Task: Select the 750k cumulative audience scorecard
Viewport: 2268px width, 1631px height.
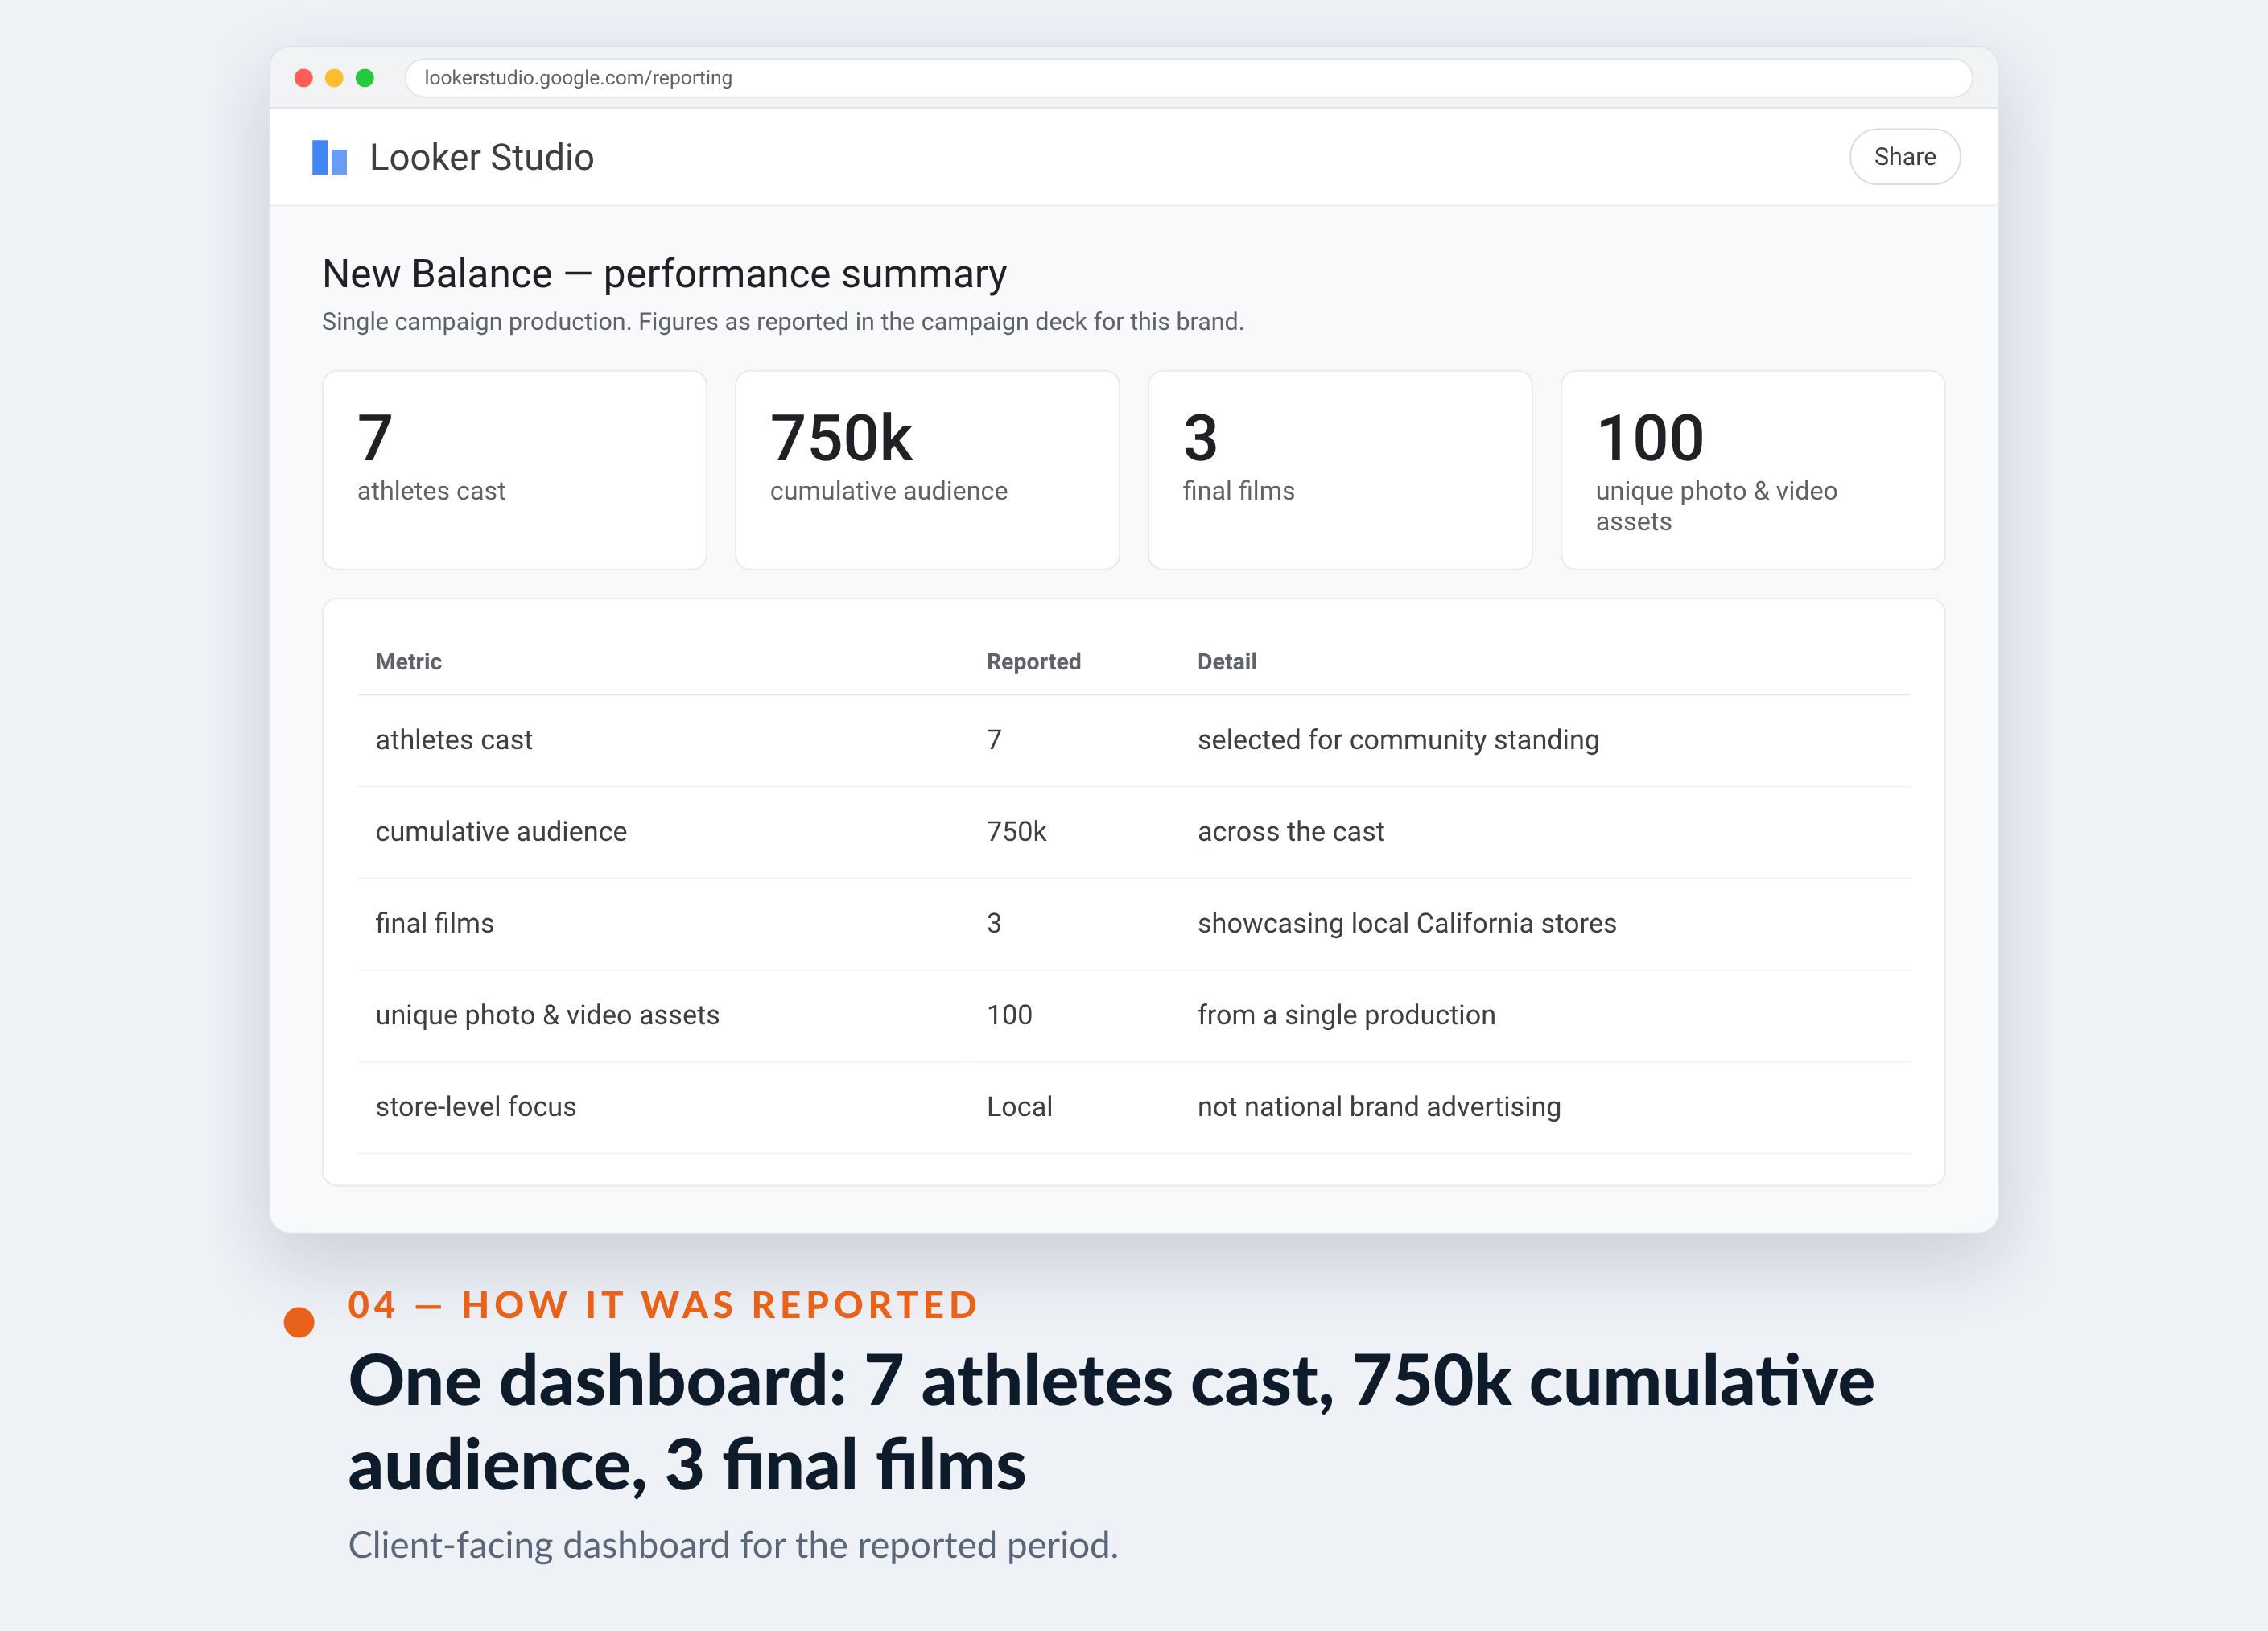Action: (x=927, y=470)
